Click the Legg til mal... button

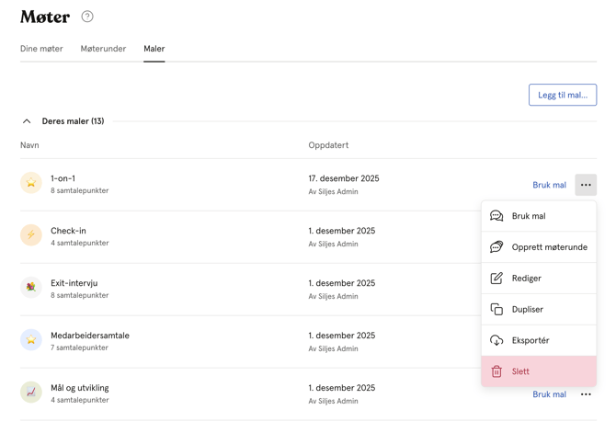(563, 95)
